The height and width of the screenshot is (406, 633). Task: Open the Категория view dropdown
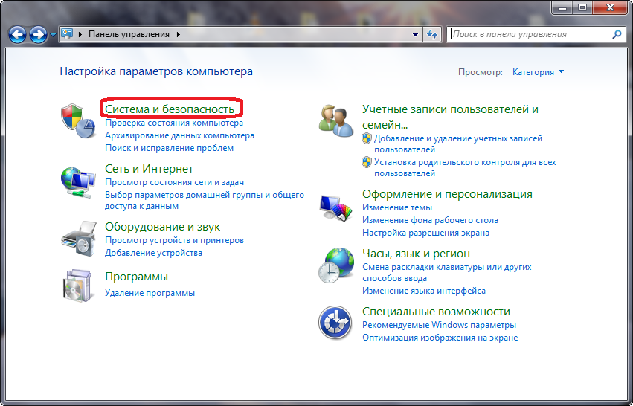(538, 72)
